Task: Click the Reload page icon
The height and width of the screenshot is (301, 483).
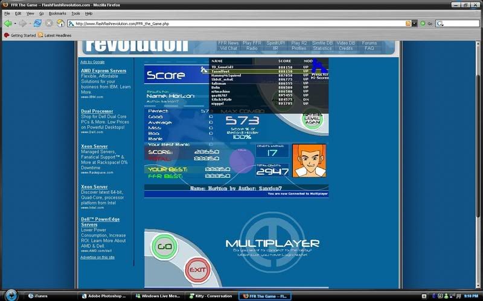Action: coord(37,23)
